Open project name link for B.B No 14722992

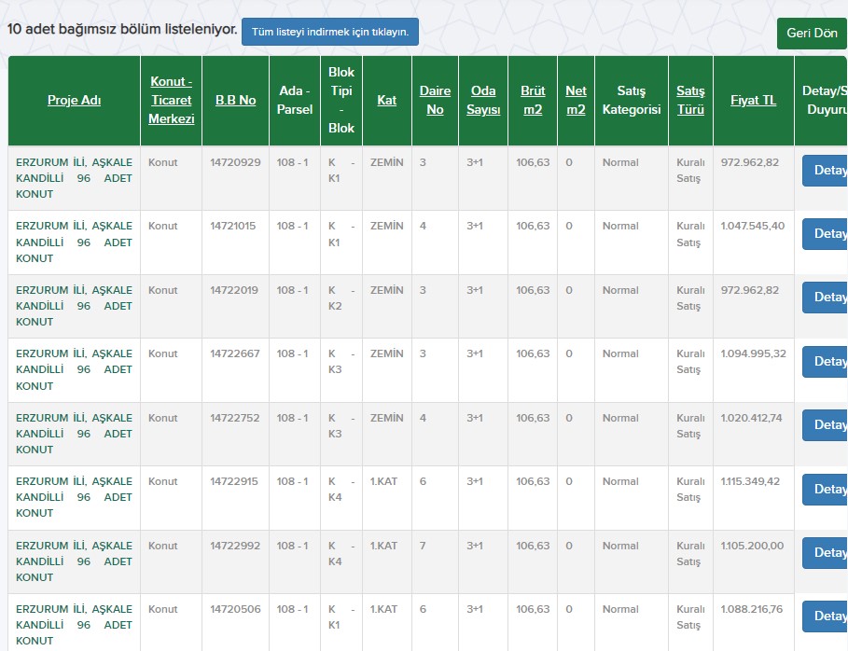click(x=74, y=561)
